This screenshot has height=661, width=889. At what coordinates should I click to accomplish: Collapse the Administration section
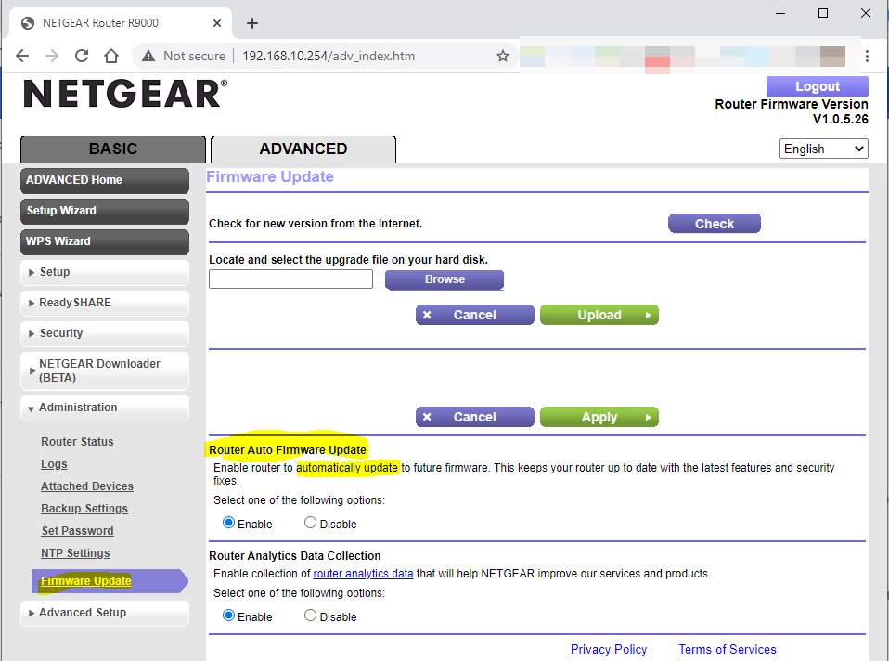[104, 408]
